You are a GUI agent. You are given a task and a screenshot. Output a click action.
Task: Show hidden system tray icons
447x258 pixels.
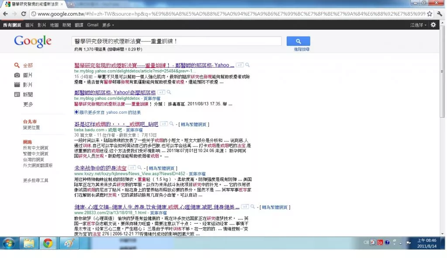point(401,243)
